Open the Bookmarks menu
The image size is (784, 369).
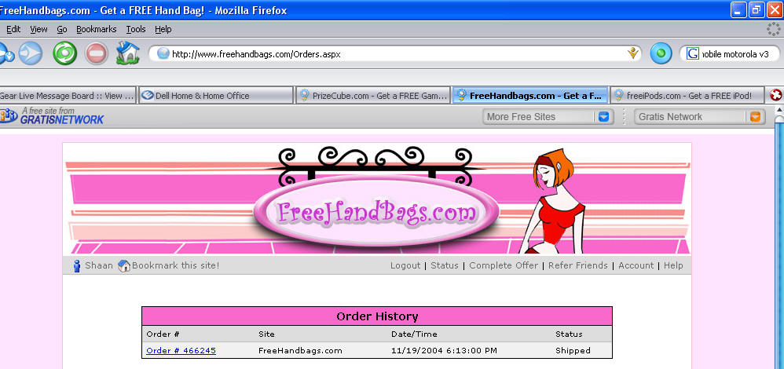[x=96, y=30]
